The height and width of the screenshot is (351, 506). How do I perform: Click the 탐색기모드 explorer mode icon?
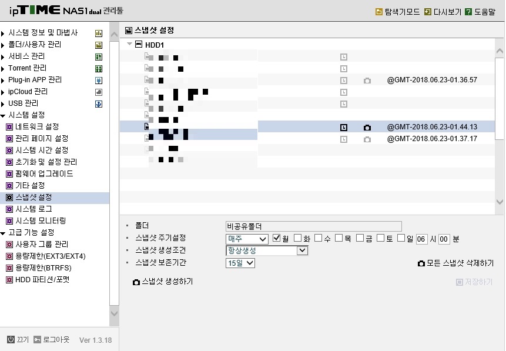click(379, 12)
